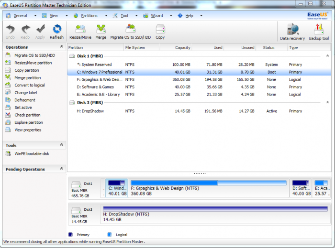Select Set active operation
This screenshot has height=248, width=335.
[18, 108]
